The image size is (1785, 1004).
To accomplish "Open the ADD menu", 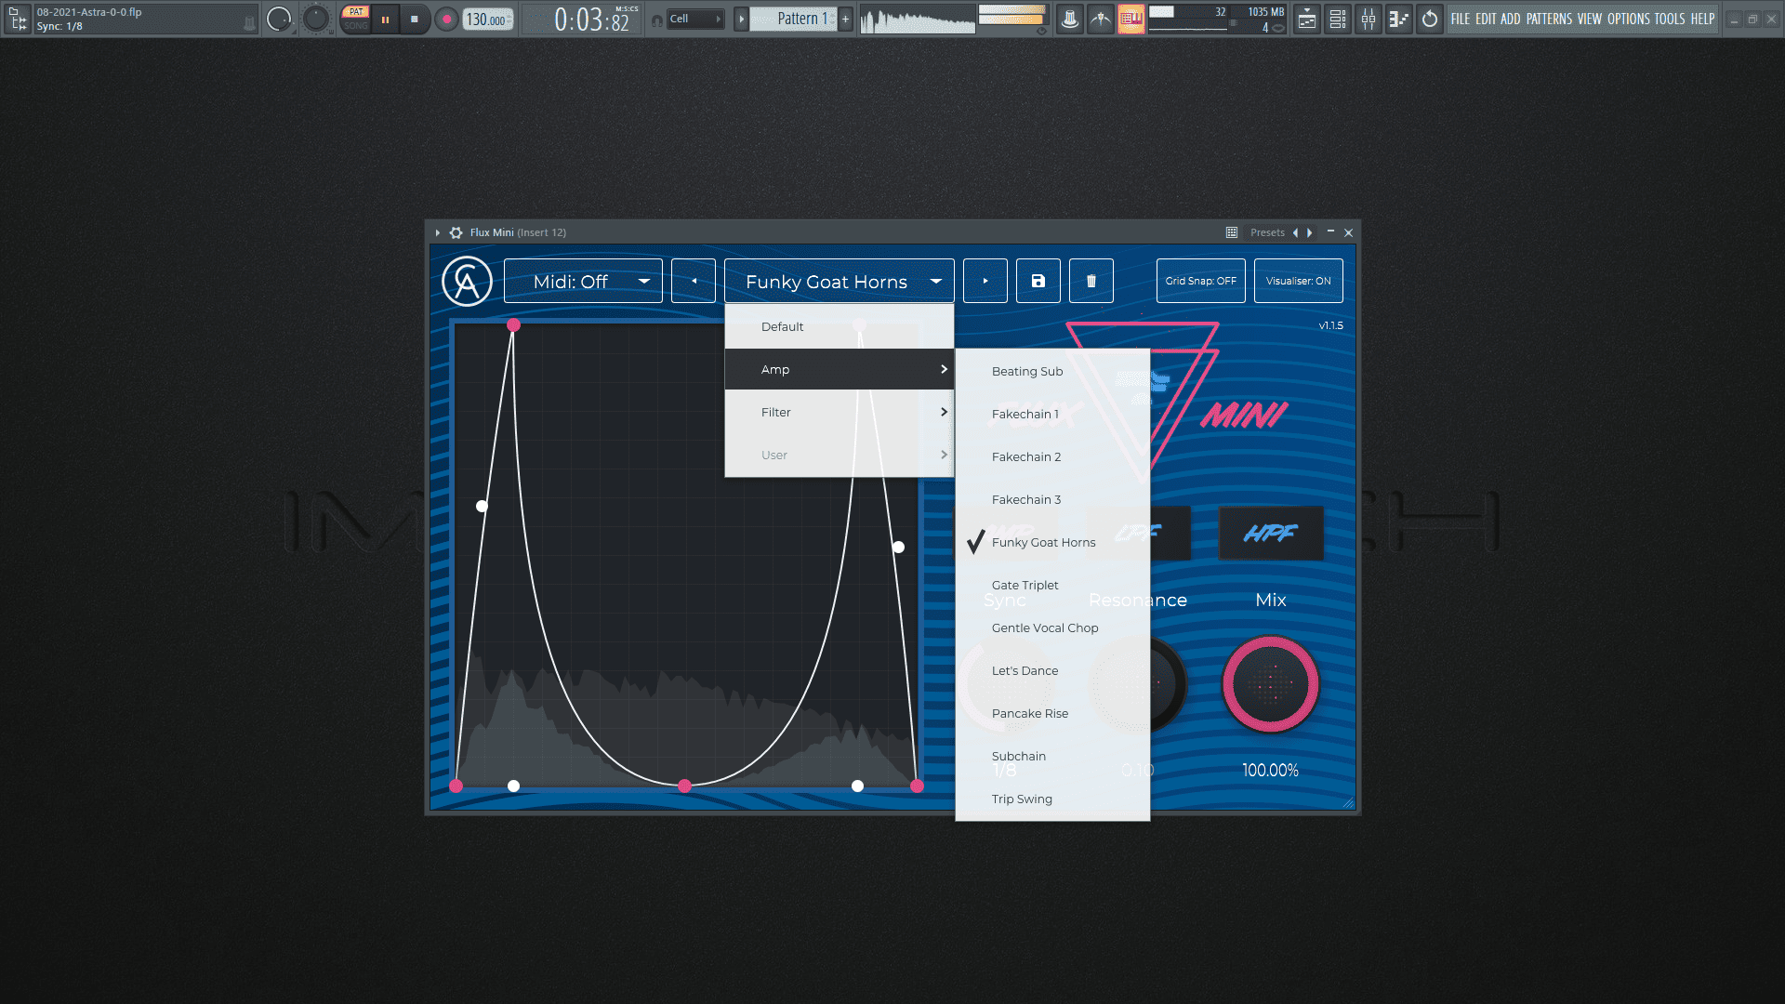I will [x=1511, y=19].
